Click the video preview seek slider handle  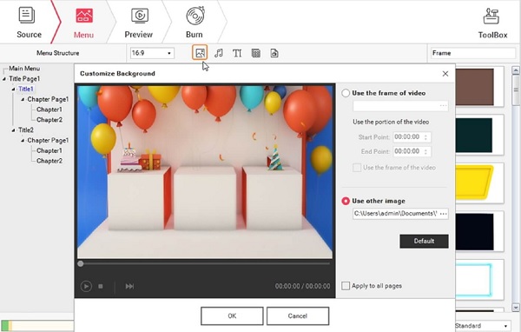[81, 264]
